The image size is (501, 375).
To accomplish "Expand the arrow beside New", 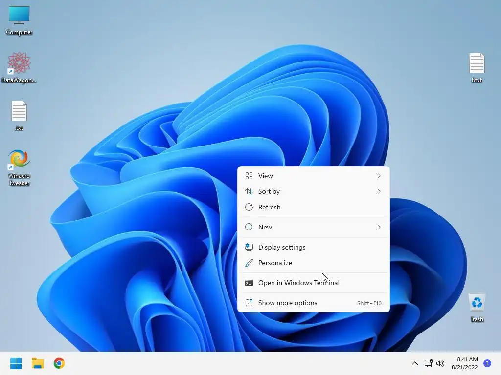I will pyautogui.click(x=379, y=228).
